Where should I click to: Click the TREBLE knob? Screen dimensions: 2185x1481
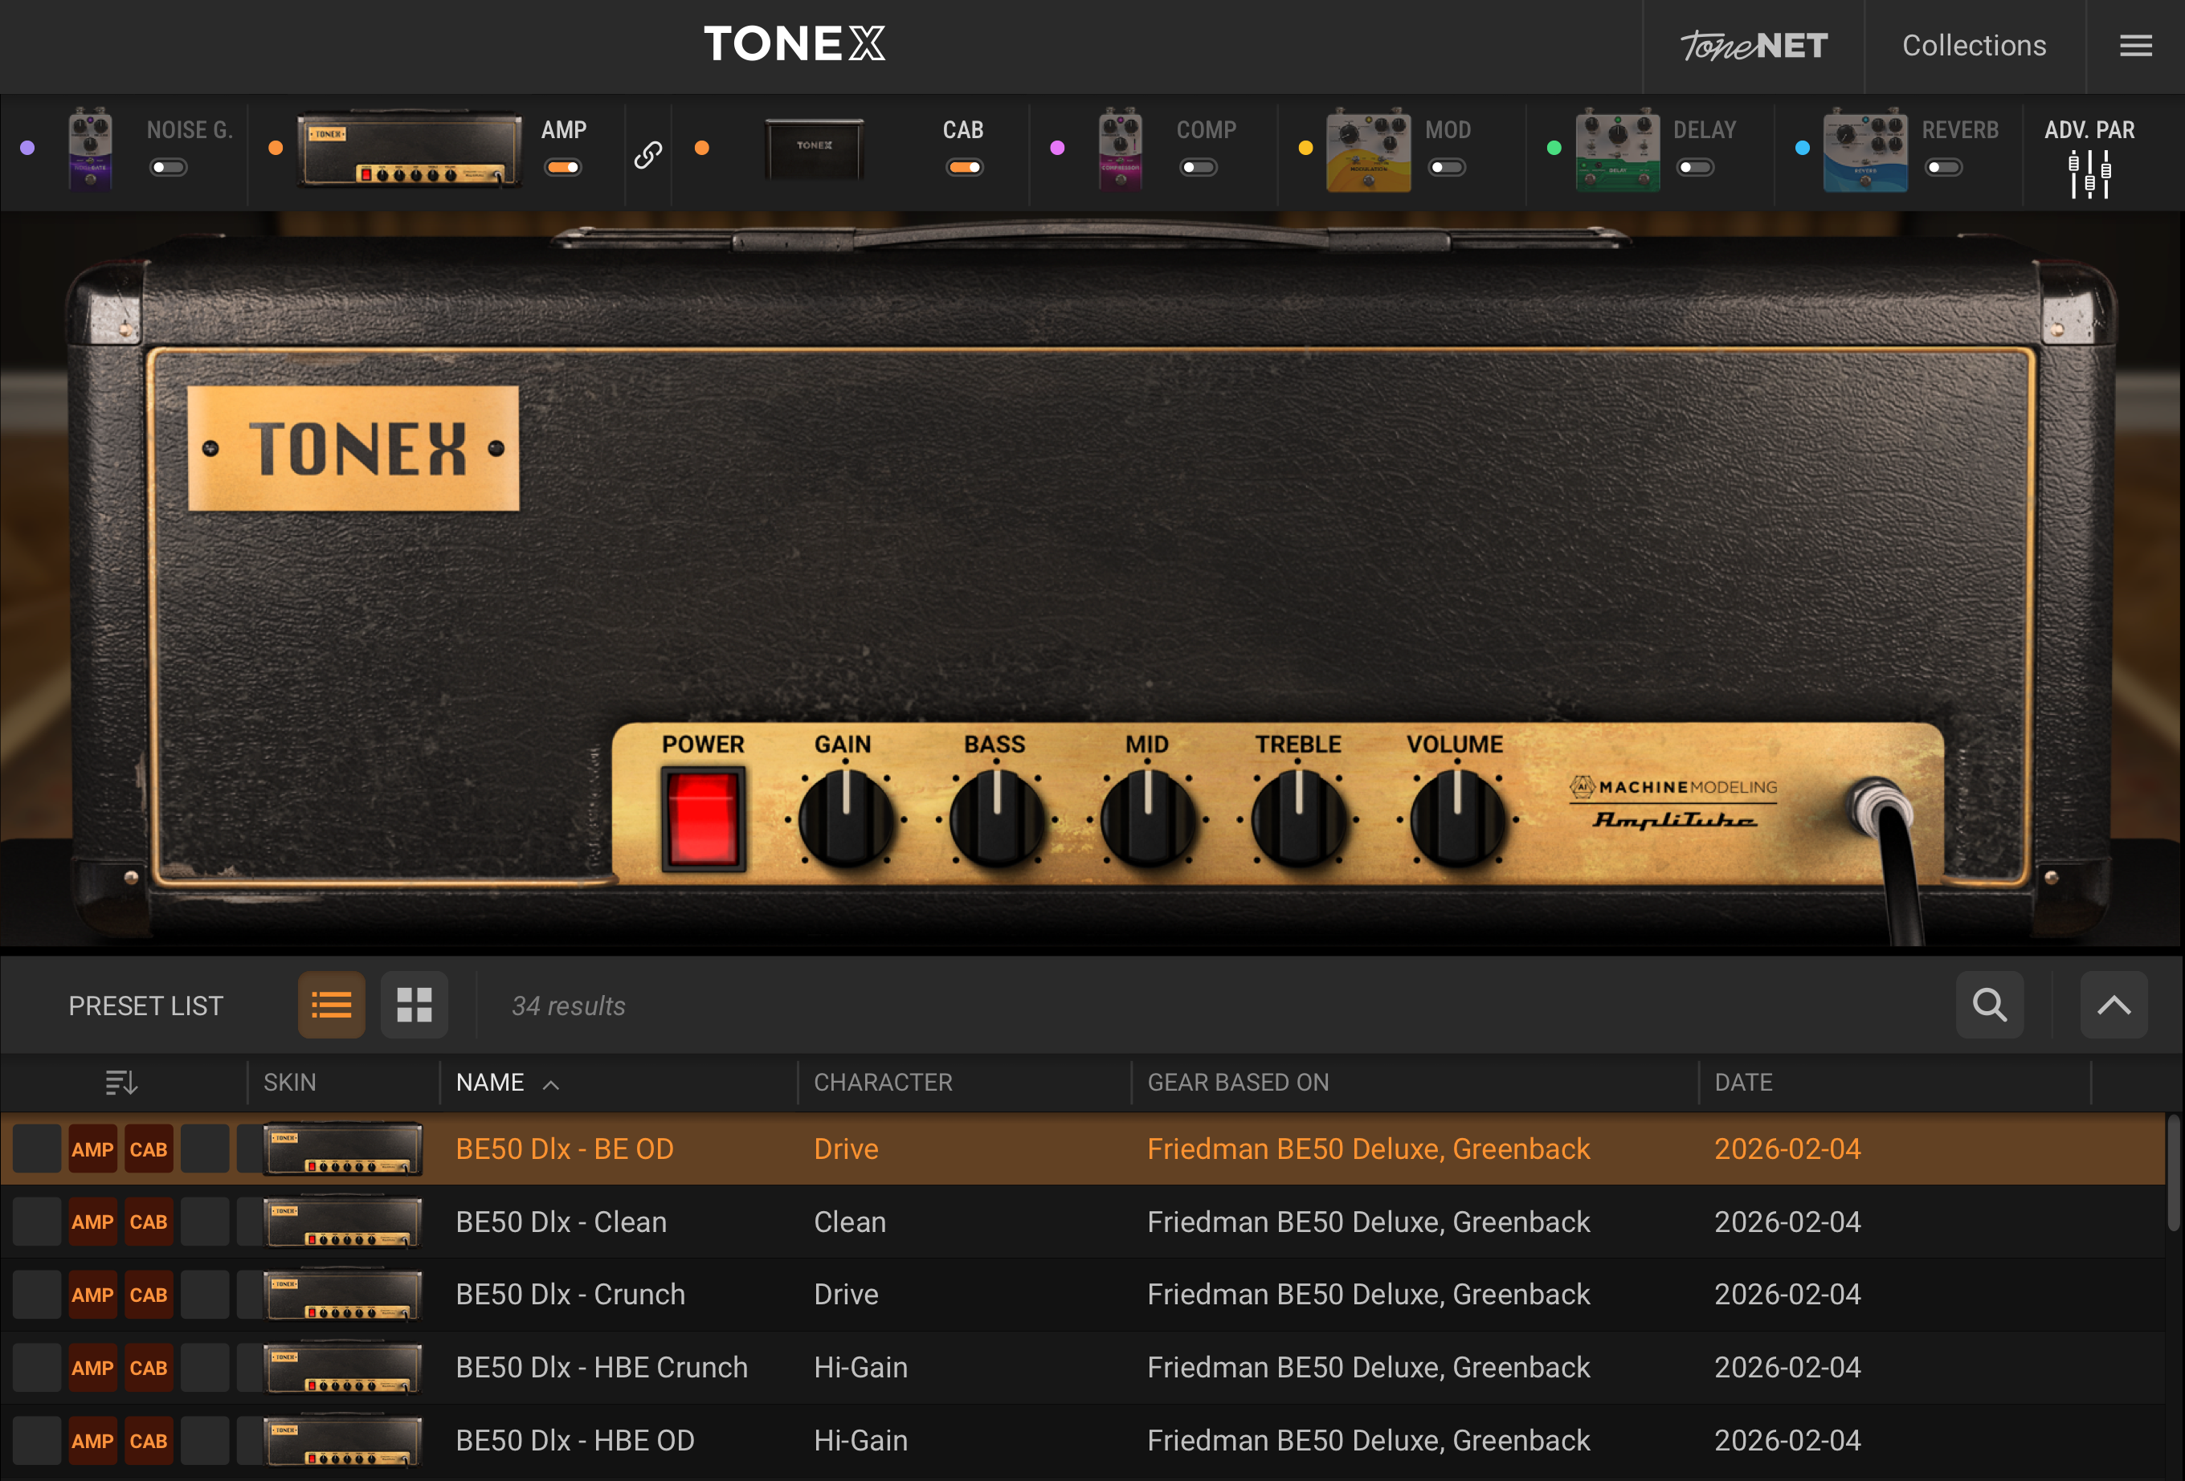pos(1298,818)
